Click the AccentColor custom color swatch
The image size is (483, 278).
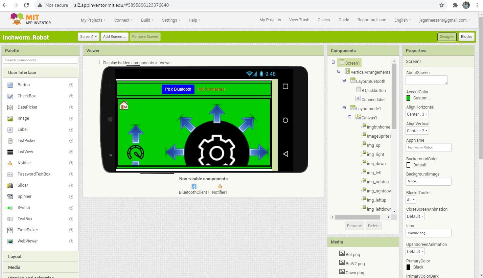click(x=408, y=97)
